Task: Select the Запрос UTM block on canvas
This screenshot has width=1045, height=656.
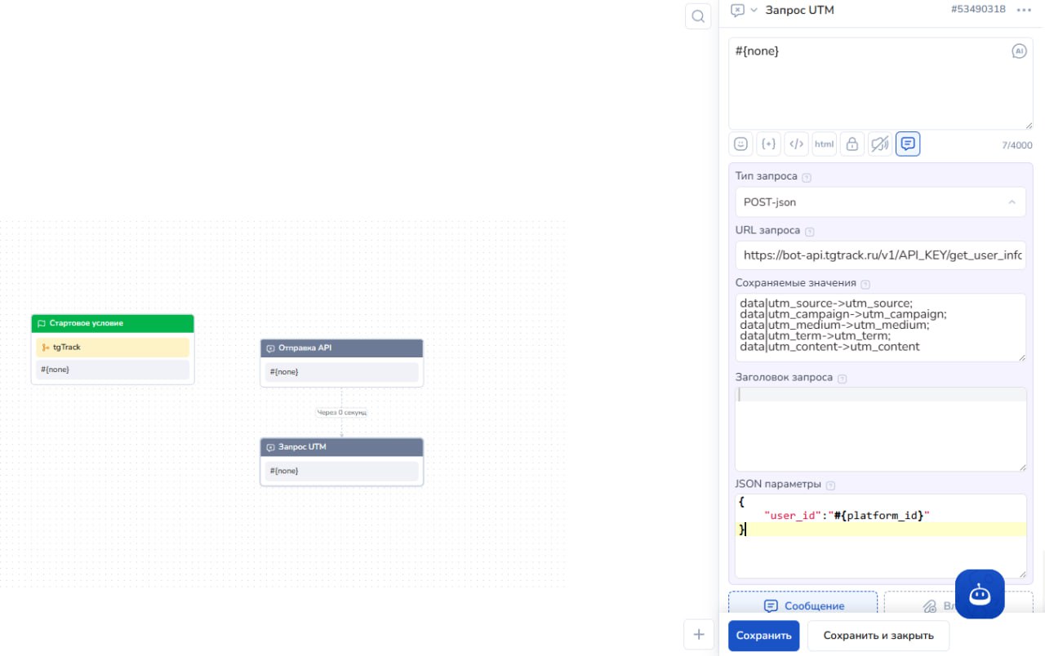Action: (341, 447)
